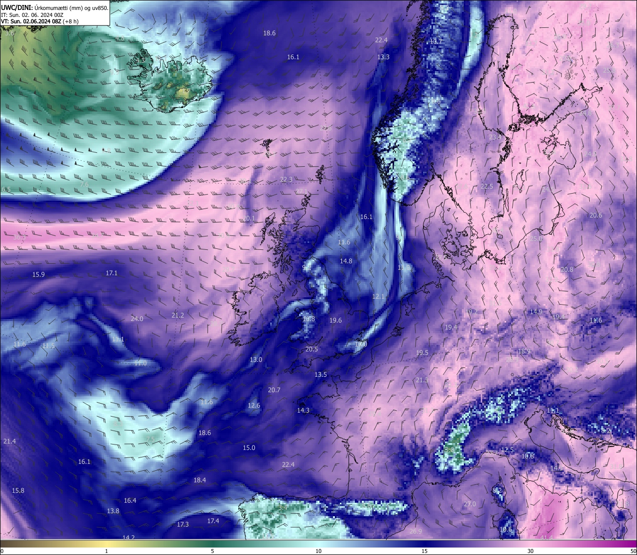This screenshot has width=637, height=555.
Task: Click the 14.8 value over the North Sea
Action: (346, 261)
